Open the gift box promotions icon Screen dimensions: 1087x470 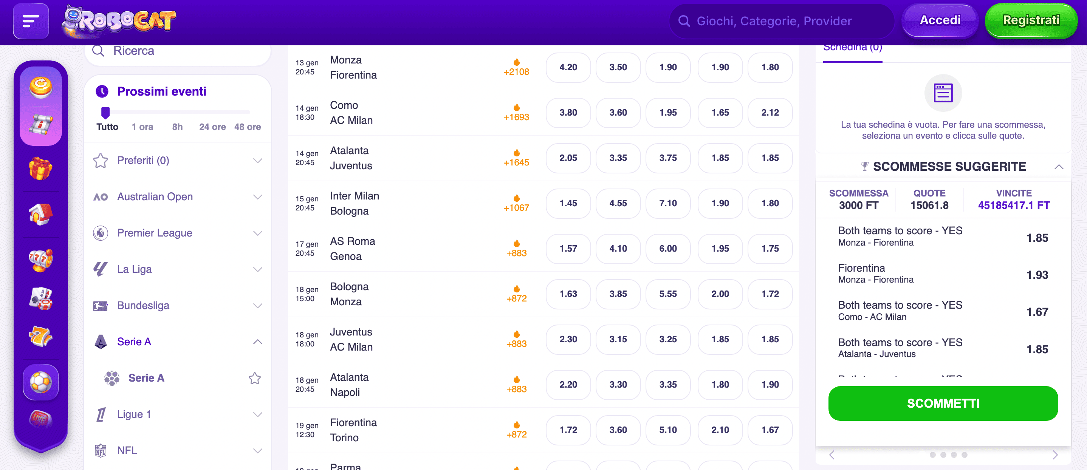tap(40, 169)
